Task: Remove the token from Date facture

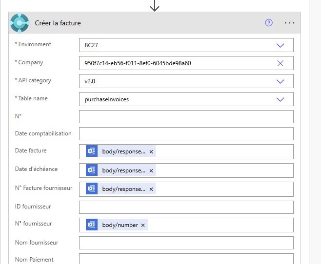Action: (x=151, y=152)
